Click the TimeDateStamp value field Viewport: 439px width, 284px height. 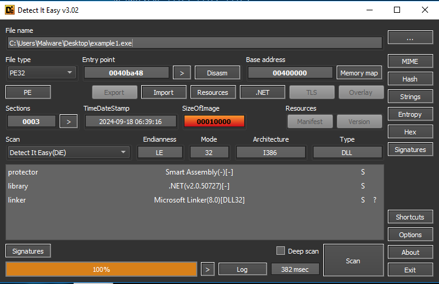(130, 122)
